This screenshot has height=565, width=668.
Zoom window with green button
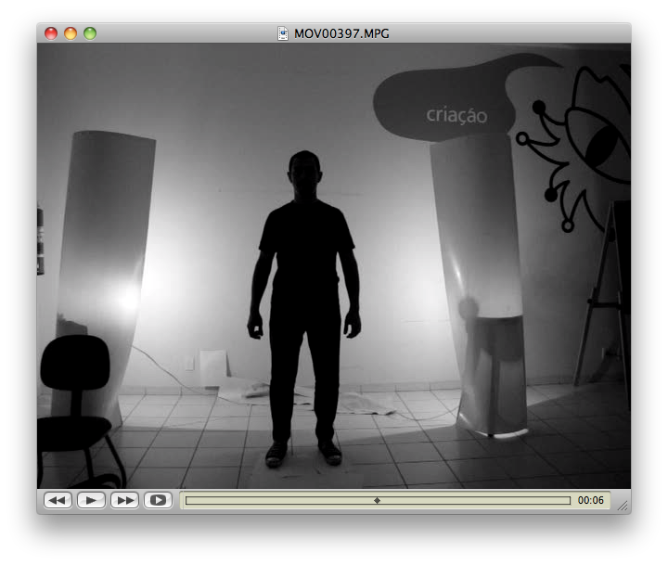pyautogui.click(x=90, y=33)
